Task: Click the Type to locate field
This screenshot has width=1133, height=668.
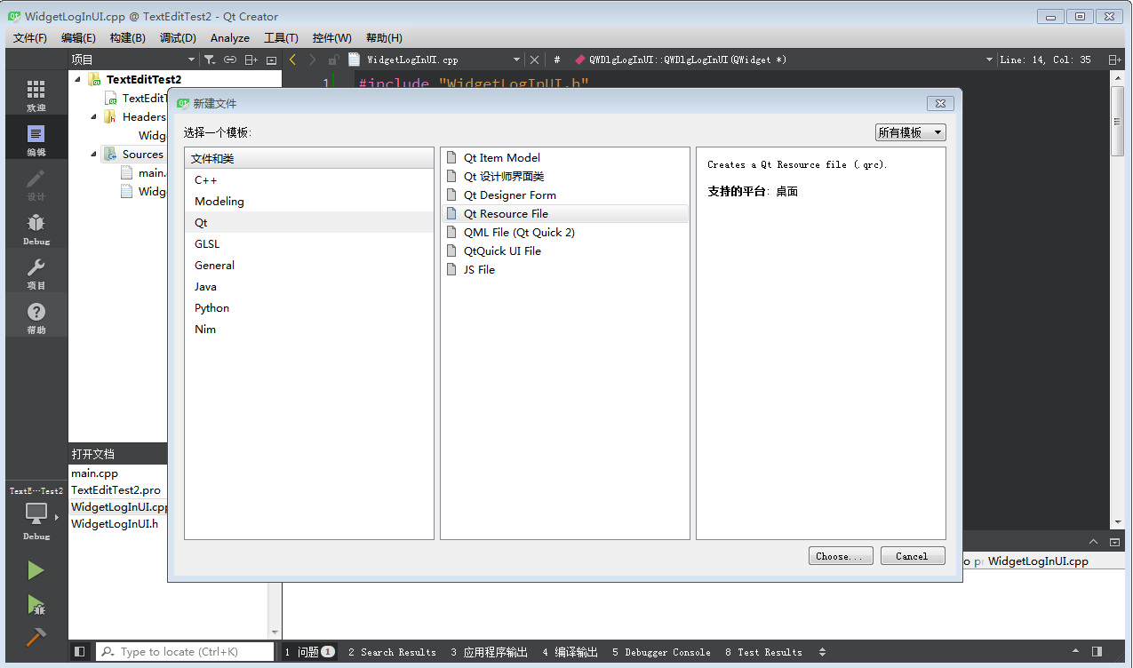Action: coord(185,652)
